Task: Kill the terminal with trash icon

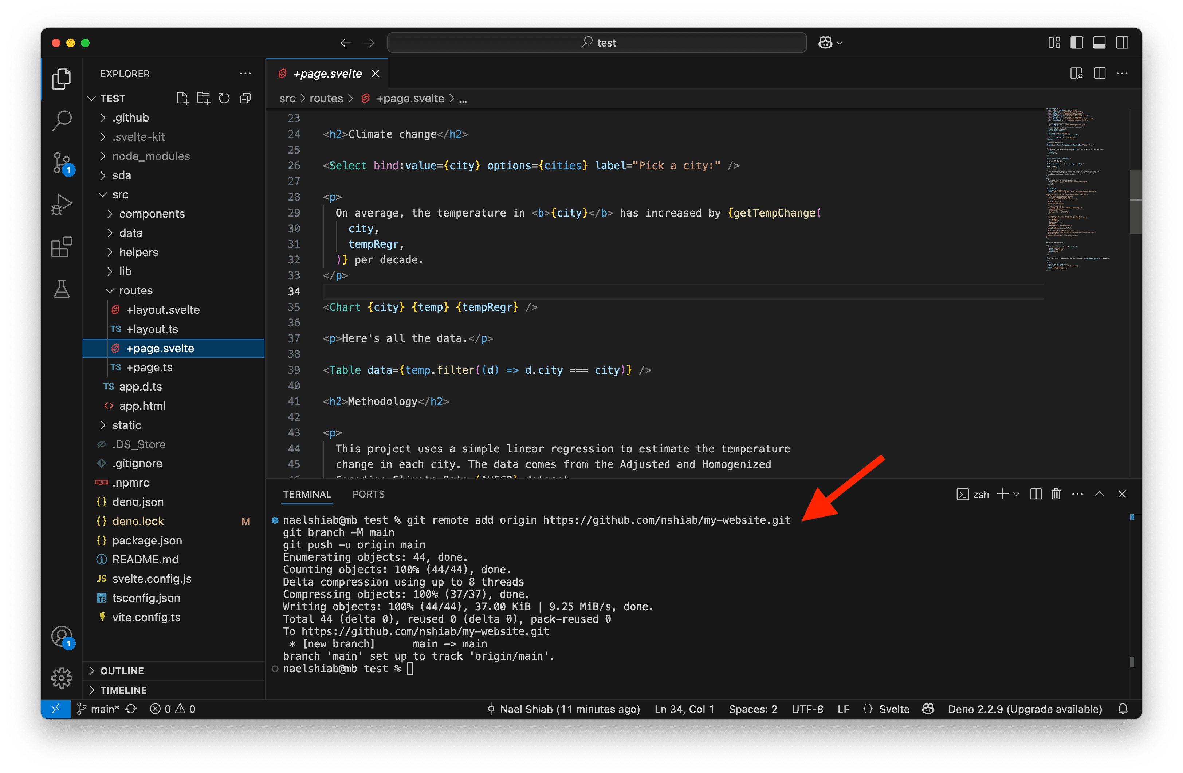Action: tap(1056, 494)
